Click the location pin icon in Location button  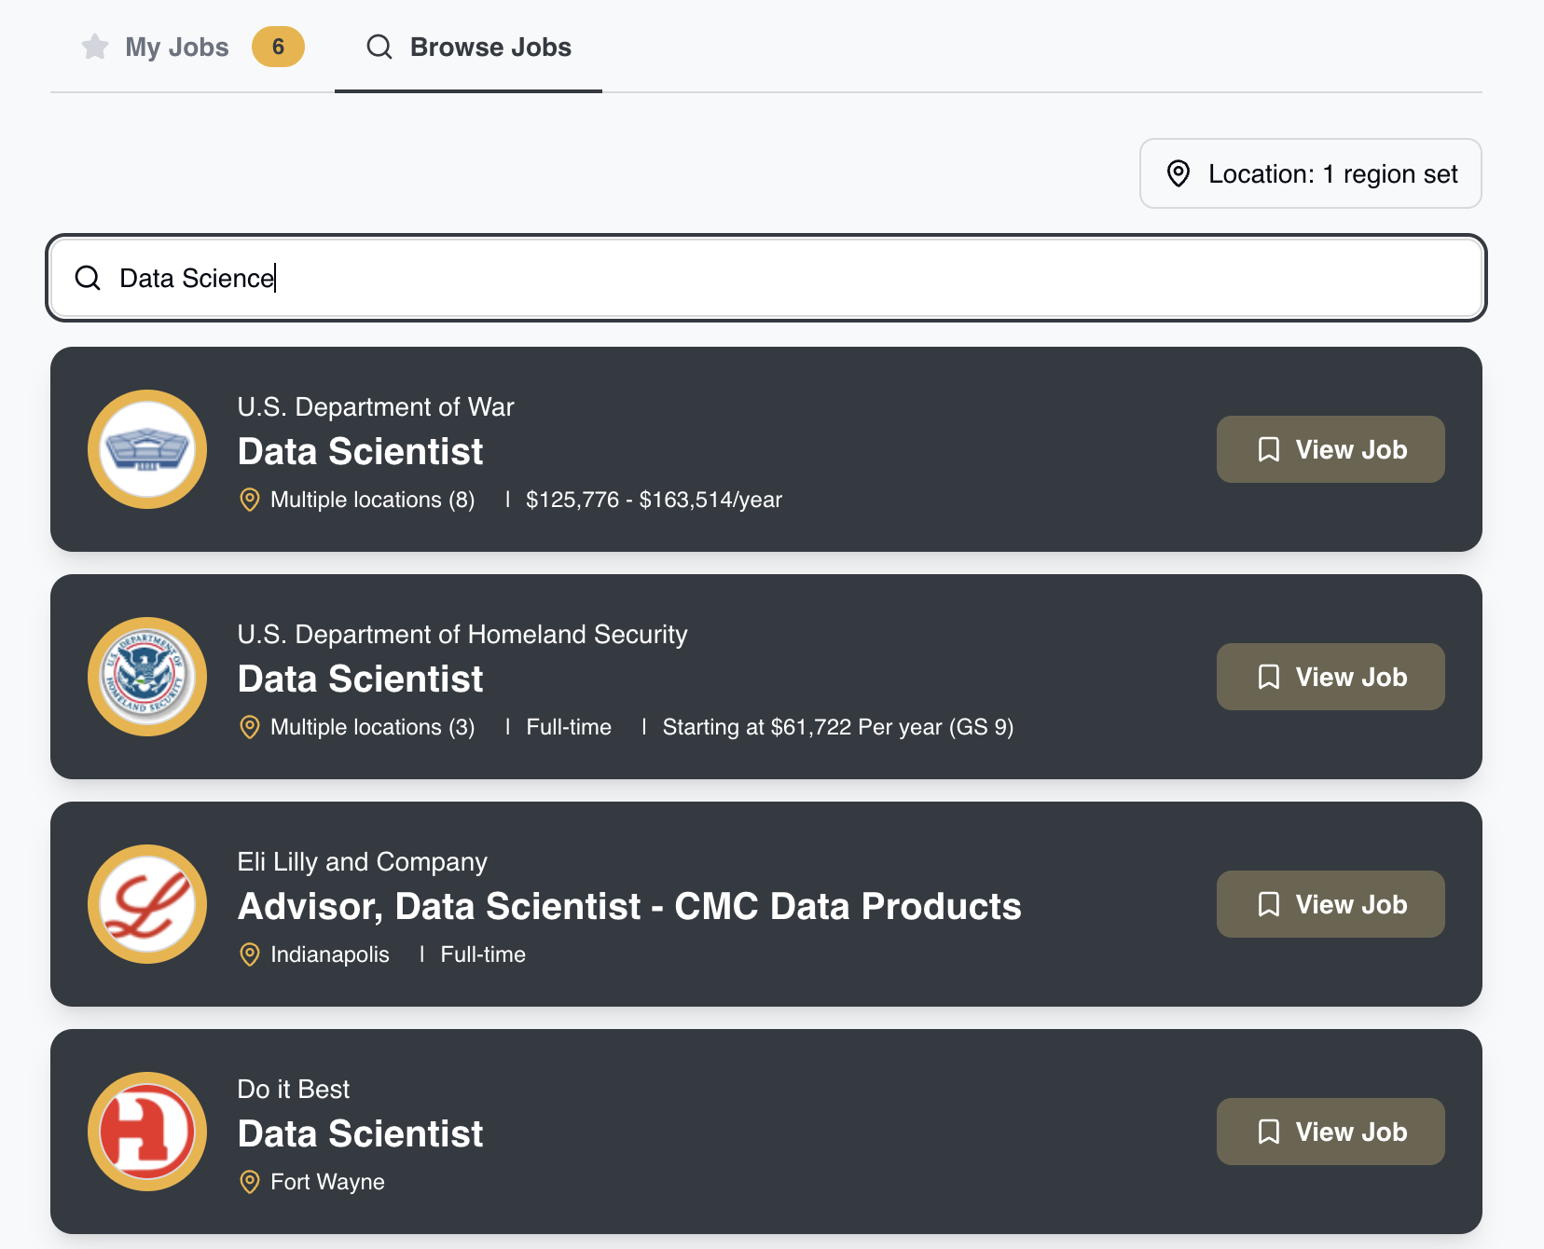1179,173
